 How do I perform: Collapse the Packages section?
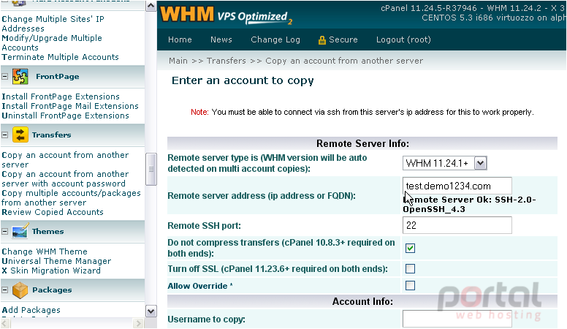click(x=4, y=290)
